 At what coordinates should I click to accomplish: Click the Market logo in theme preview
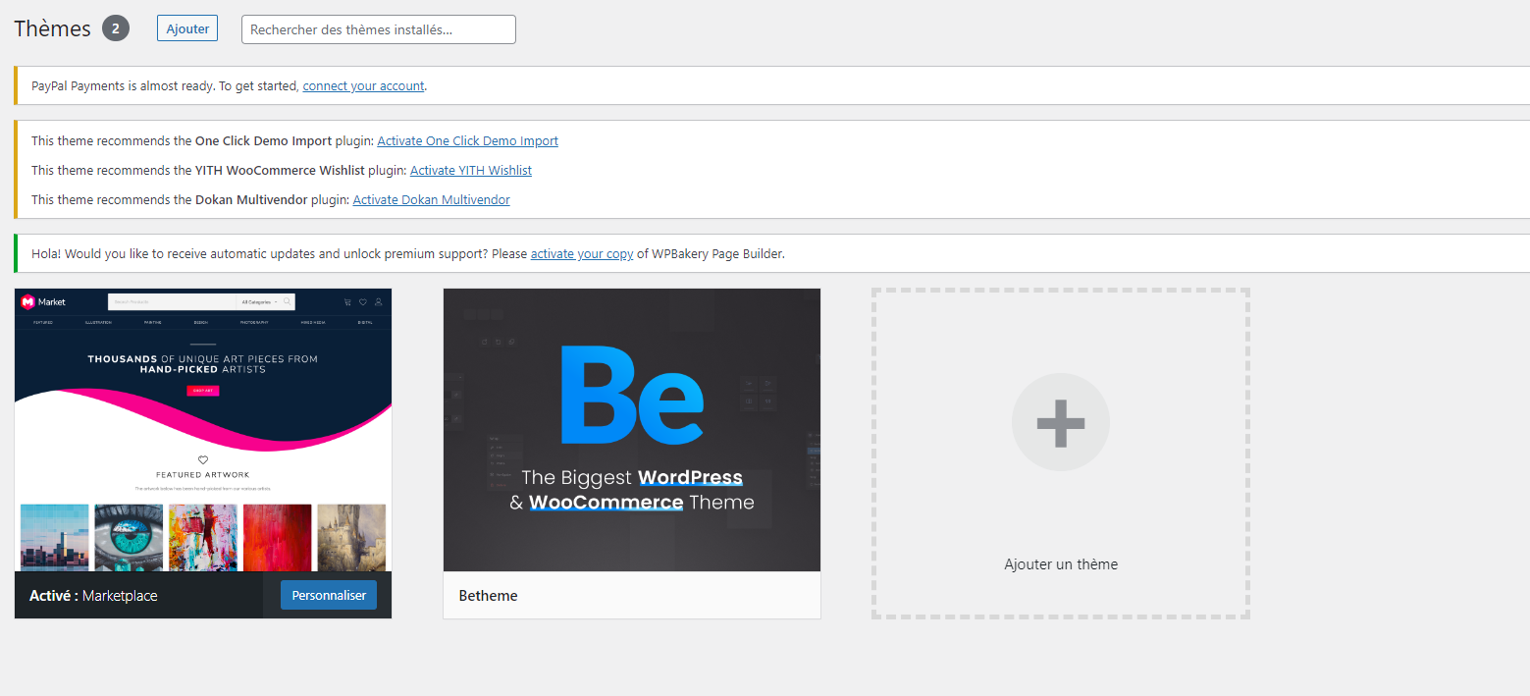(43, 302)
